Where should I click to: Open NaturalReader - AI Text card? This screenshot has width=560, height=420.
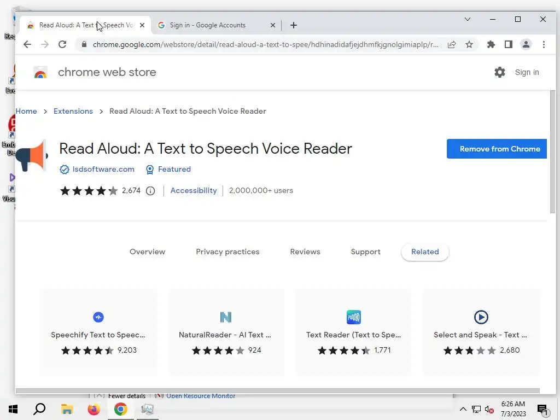226,332
